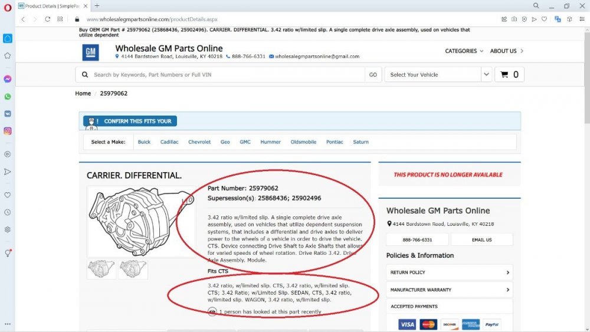Expand the Select Your Vehicle dropdown
This screenshot has height=332, width=590.
click(486, 74)
